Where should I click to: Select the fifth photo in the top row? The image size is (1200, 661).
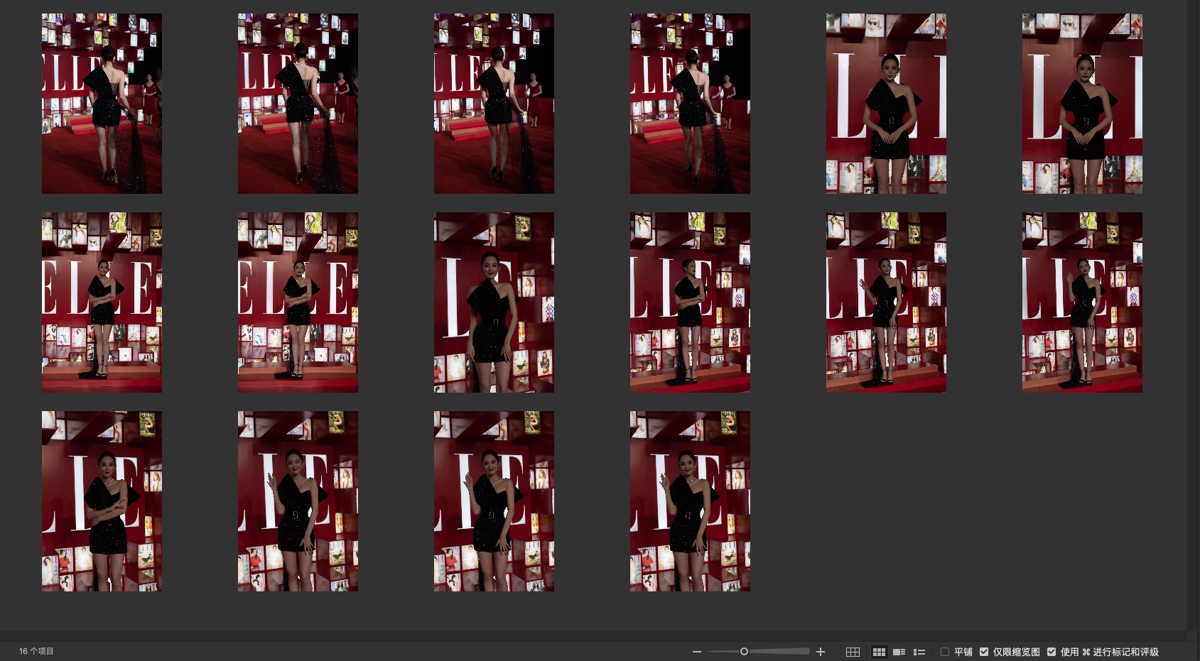click(x=886, y=104)
